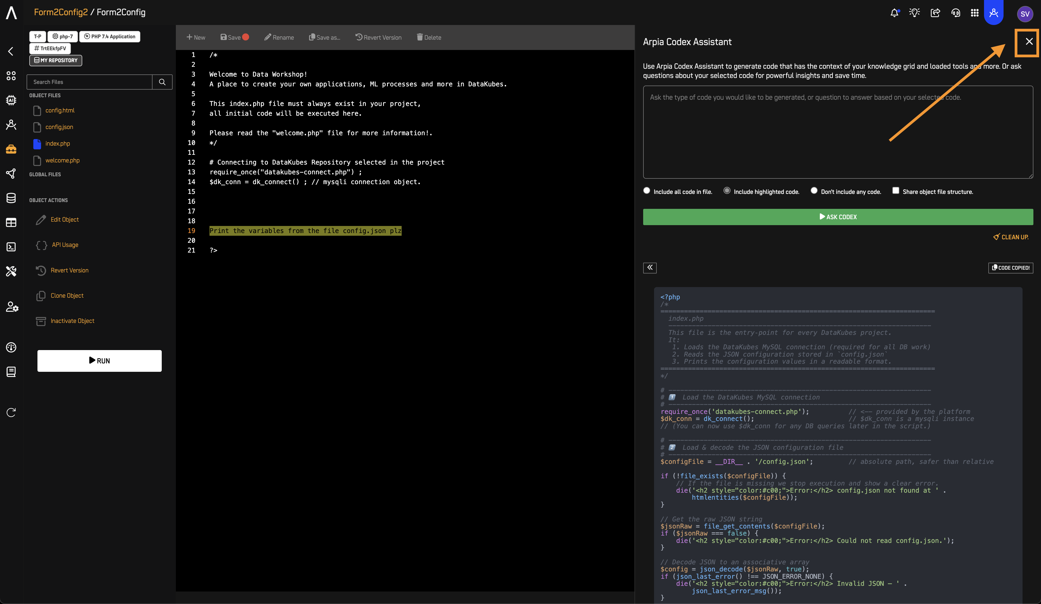The image size is (1041, 604).
Task: Click the Arpia logo icon
Action: (12, 12)
